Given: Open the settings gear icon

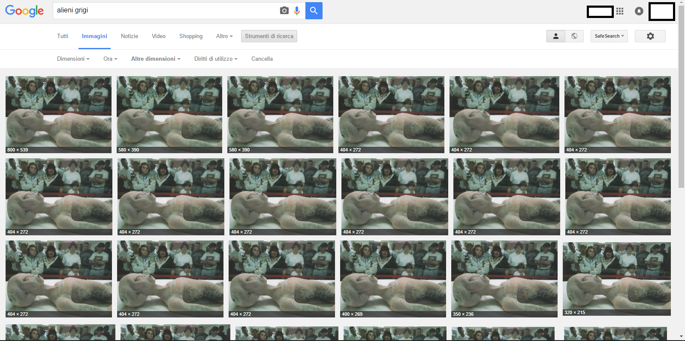Looking at the screenshot, I should [x=650, y=36].
